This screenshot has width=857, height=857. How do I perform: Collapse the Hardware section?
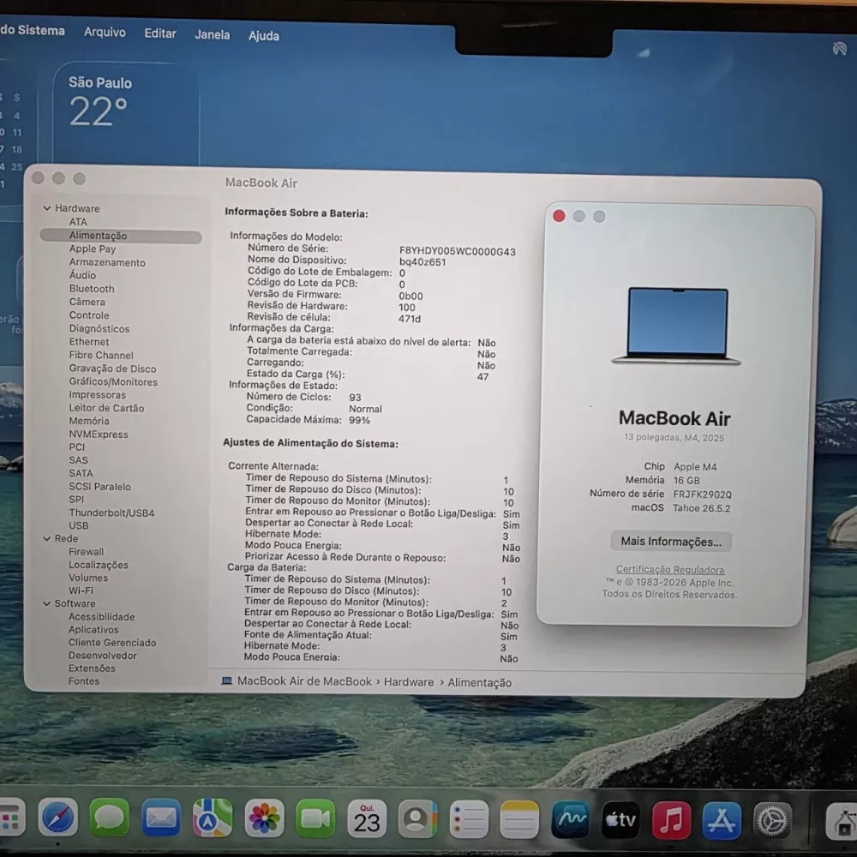point(47,208)
